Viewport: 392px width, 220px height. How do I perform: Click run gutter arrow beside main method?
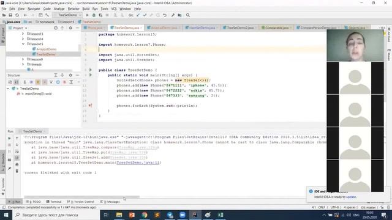(91, 75)
